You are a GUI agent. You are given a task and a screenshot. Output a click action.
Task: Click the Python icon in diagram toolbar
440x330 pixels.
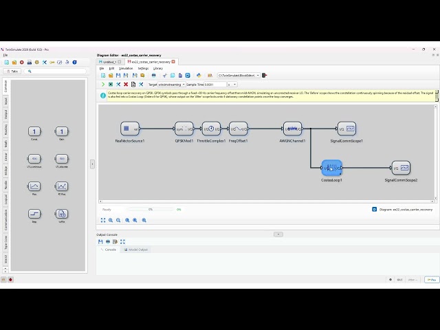click(199, 76)
